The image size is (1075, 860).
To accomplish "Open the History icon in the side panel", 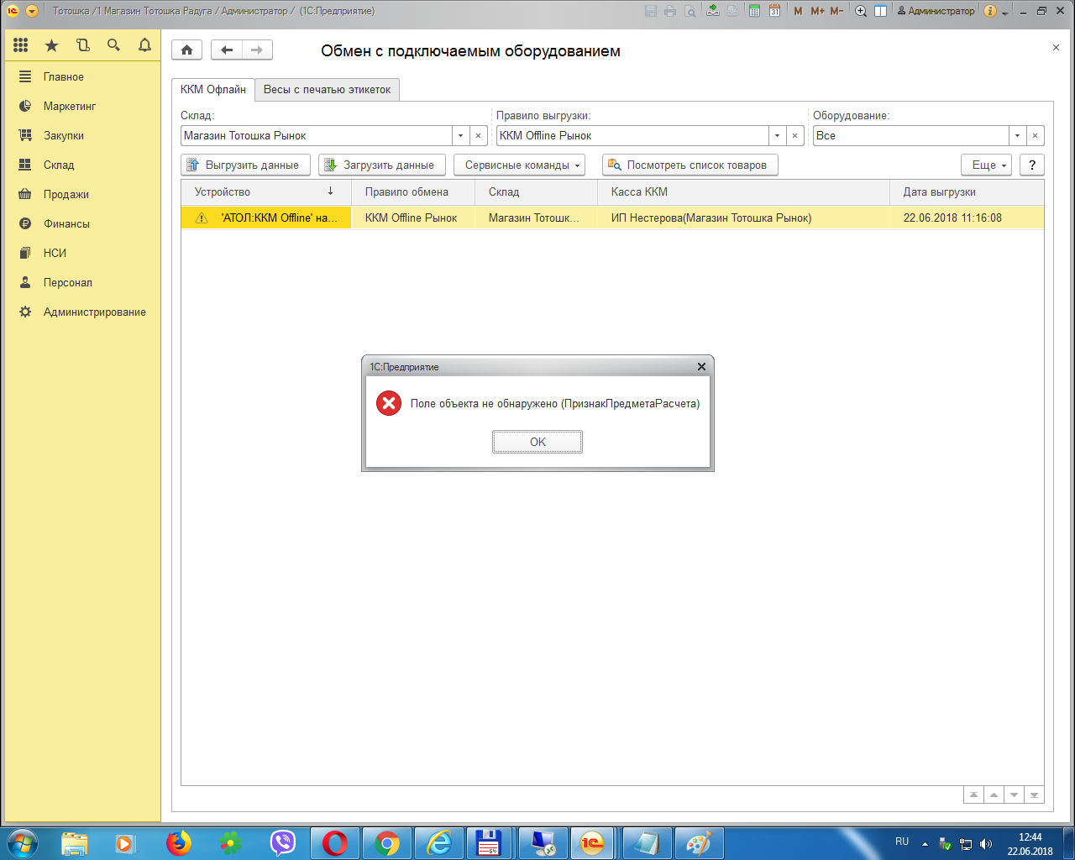I will (x=83, y=45).
